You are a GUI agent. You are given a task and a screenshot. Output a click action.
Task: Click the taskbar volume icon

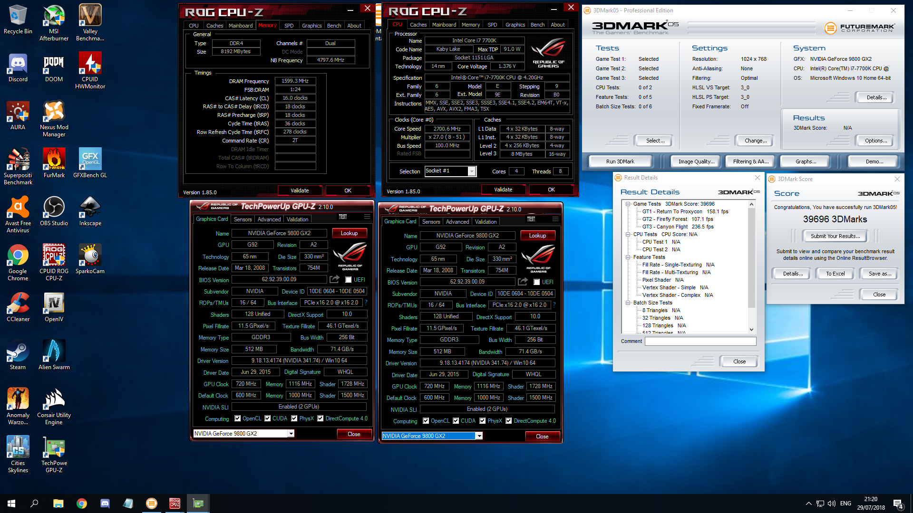pyautogui.click(x=832, y=503)
